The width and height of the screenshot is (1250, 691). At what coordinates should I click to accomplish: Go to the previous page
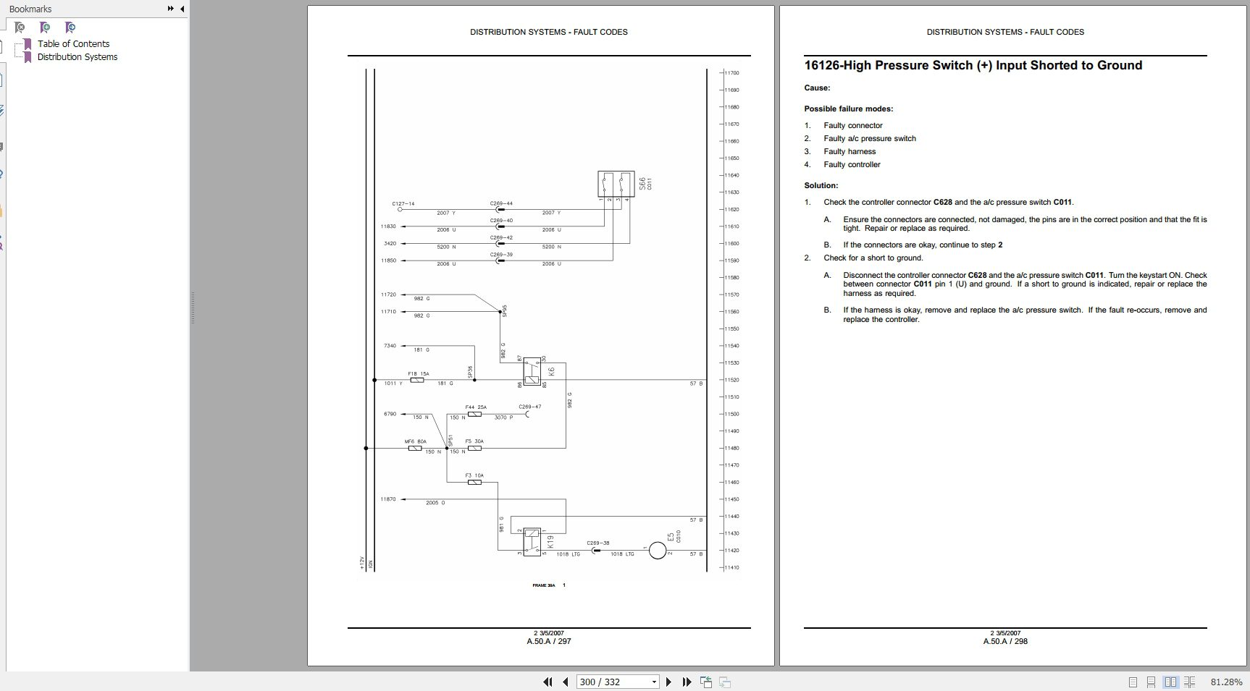click(566, 682)
